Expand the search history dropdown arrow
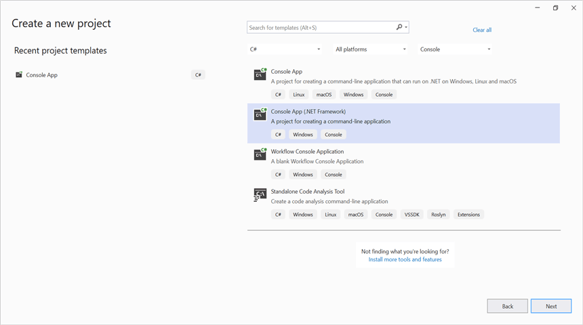 [406, 28]
